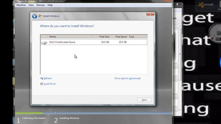This screenshot has width=221, height=124.
Task: Open the View menu
Action: [x=31, y=5]
